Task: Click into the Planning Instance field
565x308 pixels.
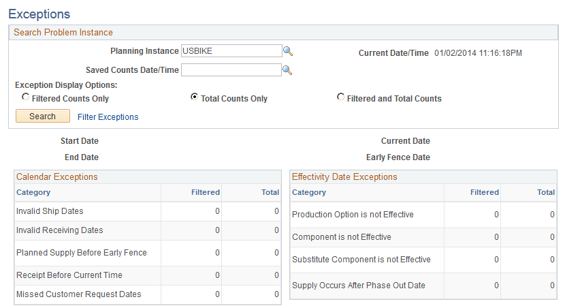Action: pos(231,51)
